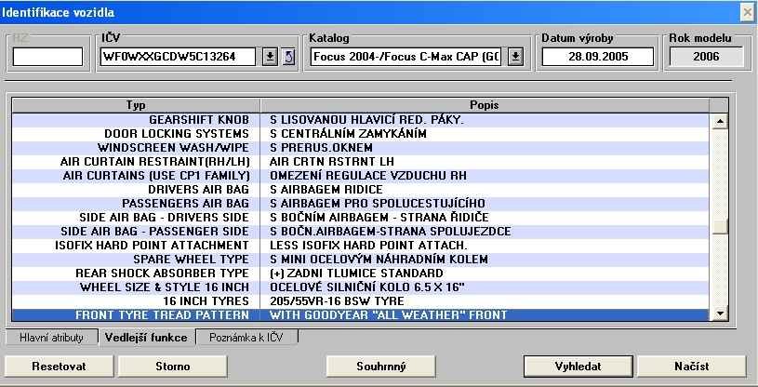
Task: Click the Storno button
Action: (173, 366)
